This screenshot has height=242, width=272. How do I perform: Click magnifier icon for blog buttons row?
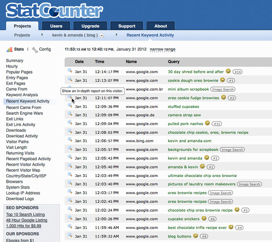(x=70, y=235)
